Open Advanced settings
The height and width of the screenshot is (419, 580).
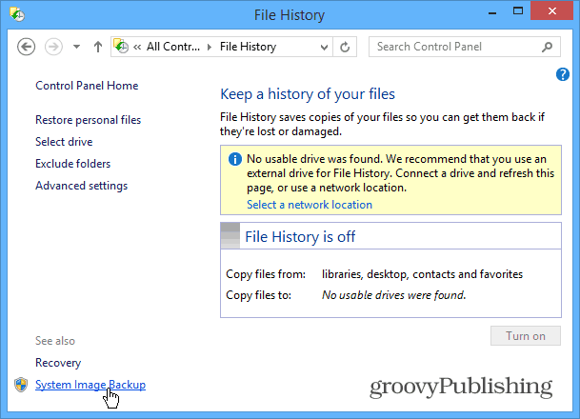tap(81, 186)
